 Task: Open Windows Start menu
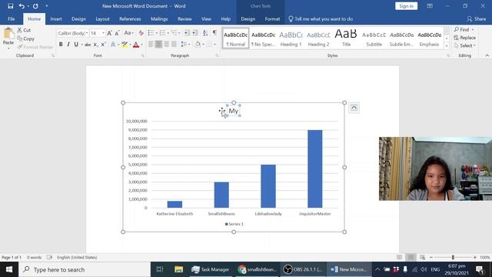point(9,269)
